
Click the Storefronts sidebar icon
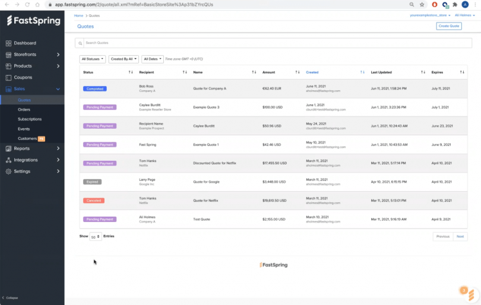(x=8, y=55)
